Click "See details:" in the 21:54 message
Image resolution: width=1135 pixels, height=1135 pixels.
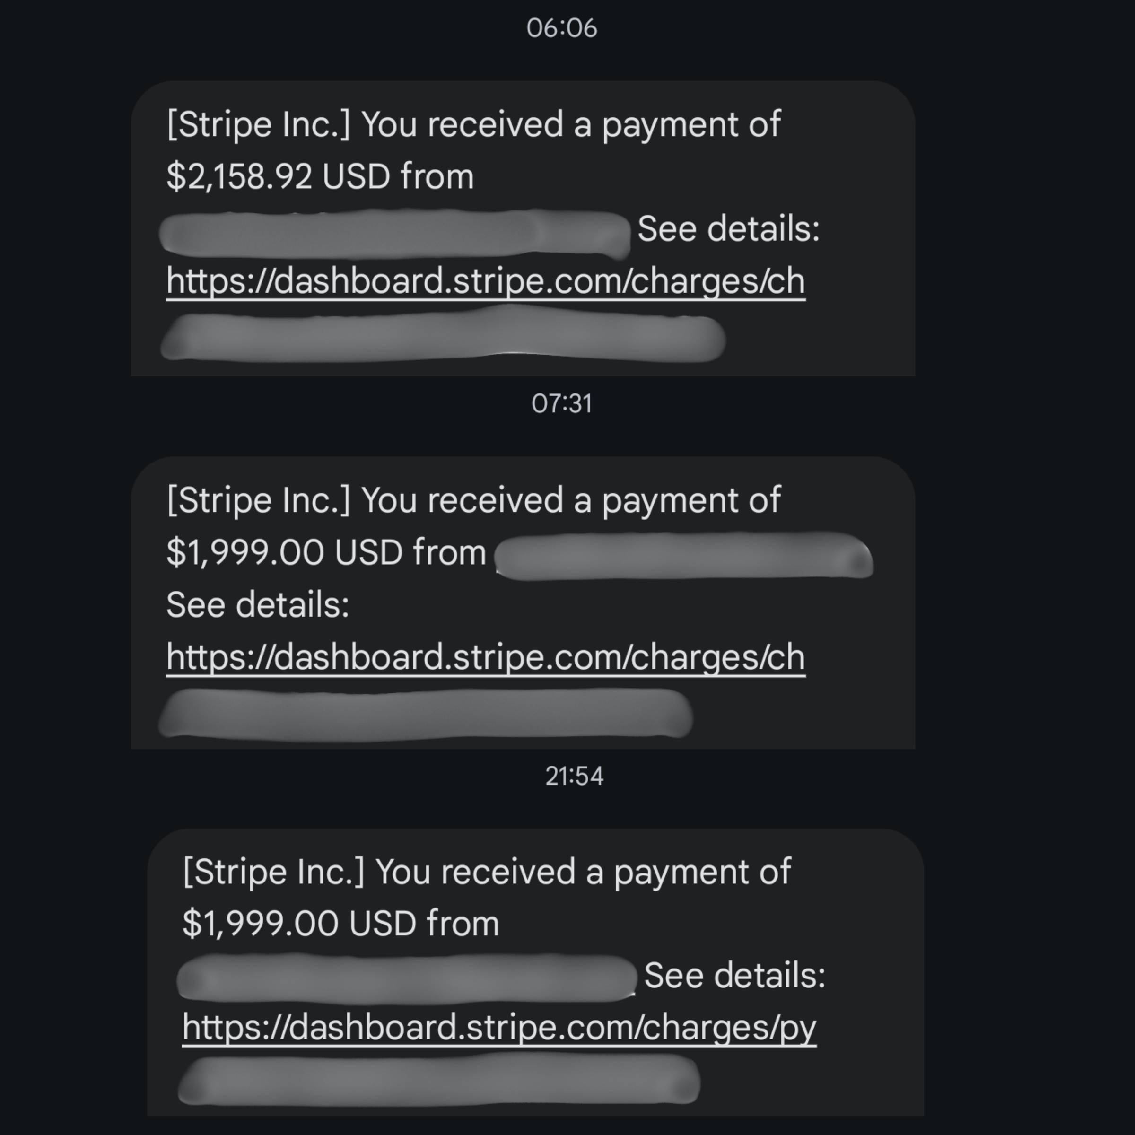pos(734,975)
